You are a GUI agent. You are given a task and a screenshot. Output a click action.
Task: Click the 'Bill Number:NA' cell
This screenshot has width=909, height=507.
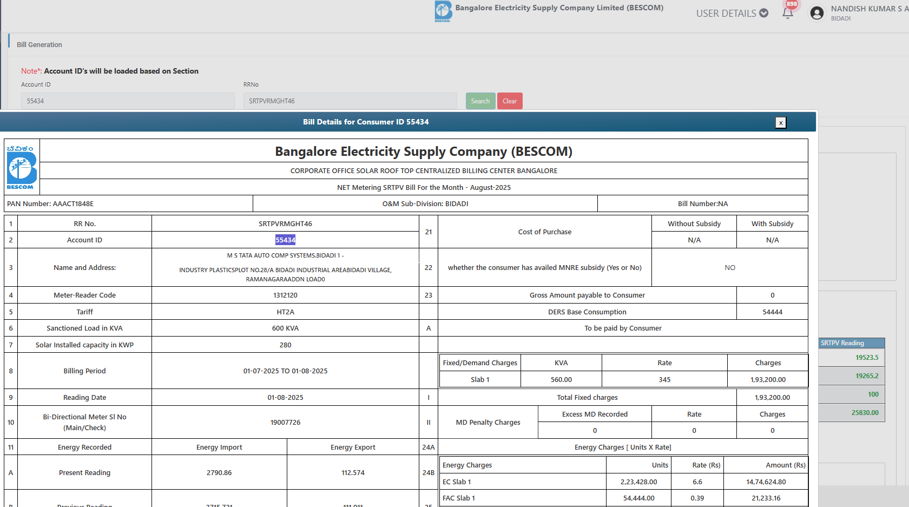703,204
